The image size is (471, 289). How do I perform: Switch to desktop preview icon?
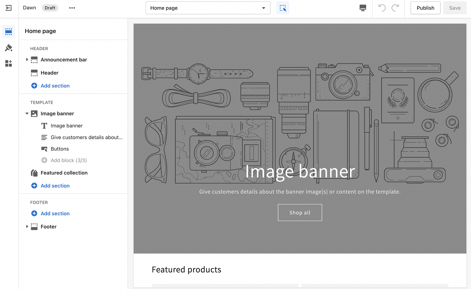coord(363,8)
